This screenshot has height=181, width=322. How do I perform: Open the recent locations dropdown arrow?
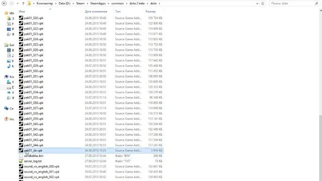point(18,4)
